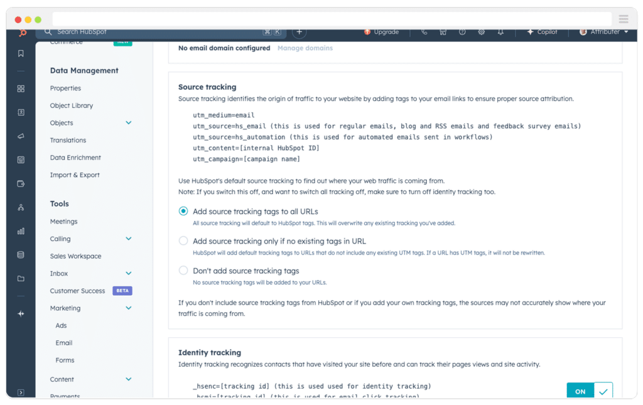The image size is (643, 405).
Task: Open the Marketplace icon in the top bar
Action: 443,31
